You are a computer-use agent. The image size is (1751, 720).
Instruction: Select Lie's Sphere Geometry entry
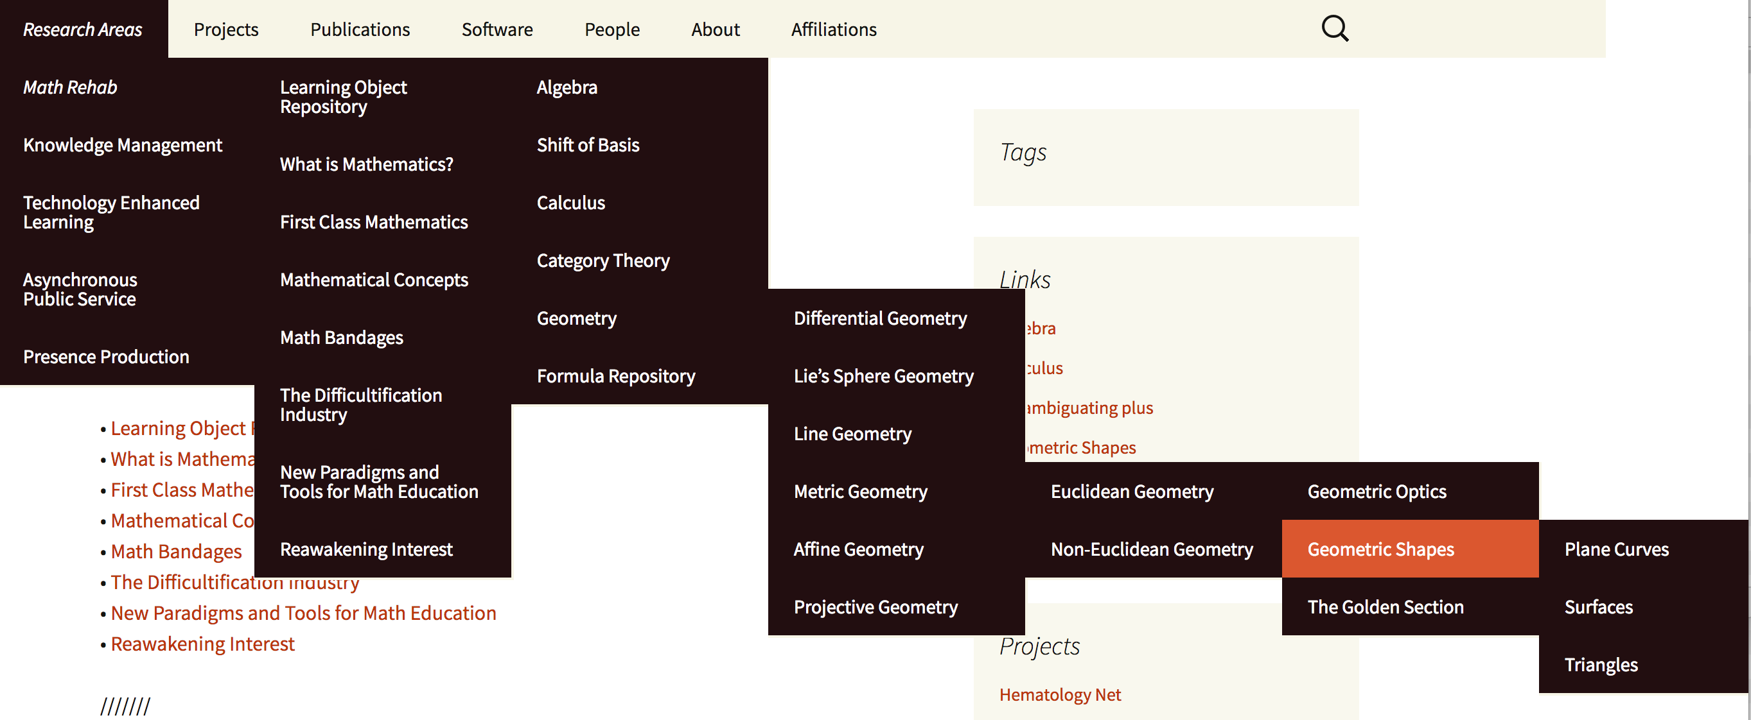coord(883,375)
